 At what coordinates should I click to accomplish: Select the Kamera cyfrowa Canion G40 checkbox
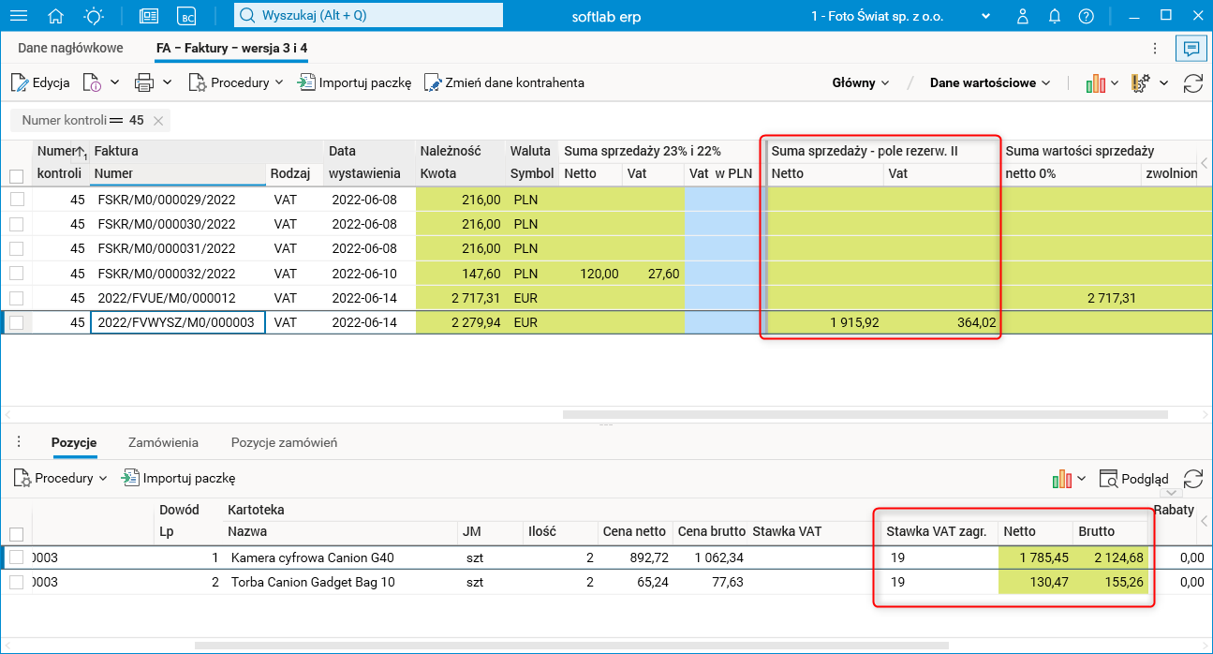[x=17, y=557]
